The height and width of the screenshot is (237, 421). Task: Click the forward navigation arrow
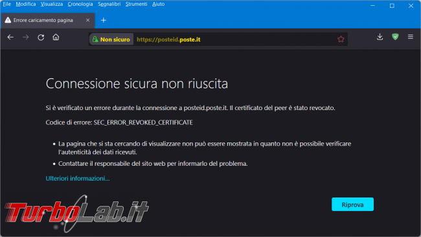point(26,38)
